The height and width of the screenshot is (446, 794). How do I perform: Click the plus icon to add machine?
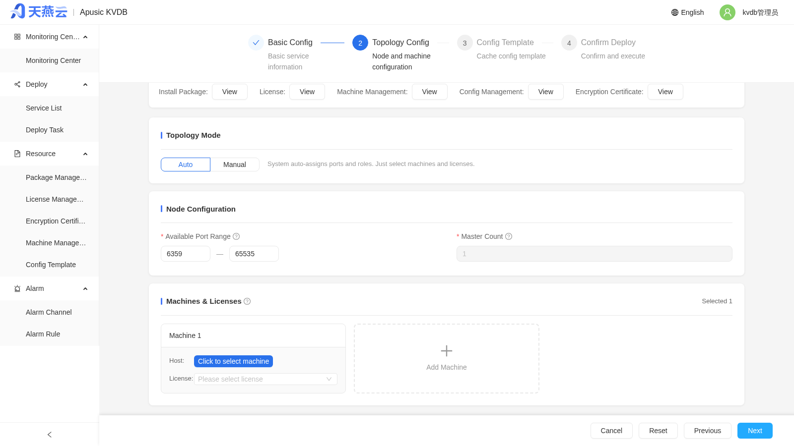[x=447, y=351]
